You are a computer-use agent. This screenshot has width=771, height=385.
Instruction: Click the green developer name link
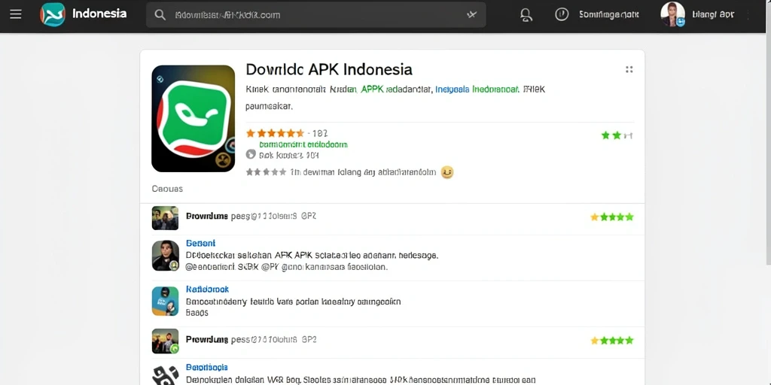(x=303, y=144)
